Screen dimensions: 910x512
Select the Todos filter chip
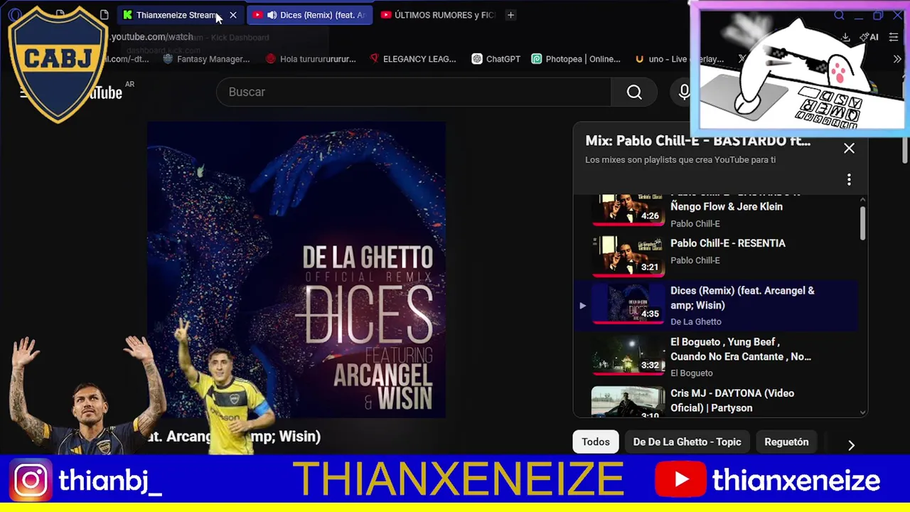pyautogui.click(x=596, y=442)
